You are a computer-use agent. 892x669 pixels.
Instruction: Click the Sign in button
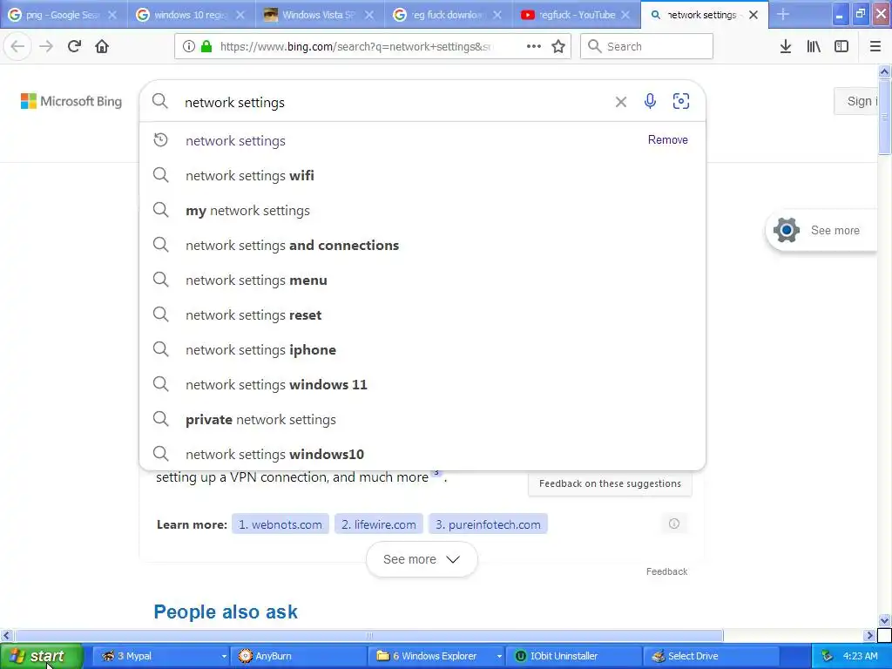click(x=857, y=101)
